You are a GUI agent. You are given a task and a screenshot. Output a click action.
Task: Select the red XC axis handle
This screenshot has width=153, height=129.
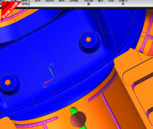tap(48, 82)
